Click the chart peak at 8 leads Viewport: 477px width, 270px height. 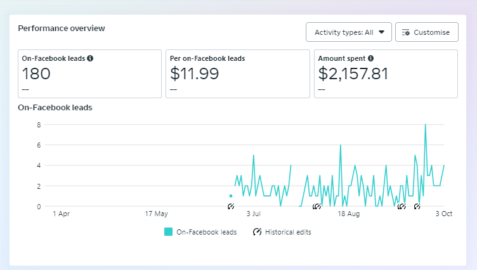pos(425,125)
